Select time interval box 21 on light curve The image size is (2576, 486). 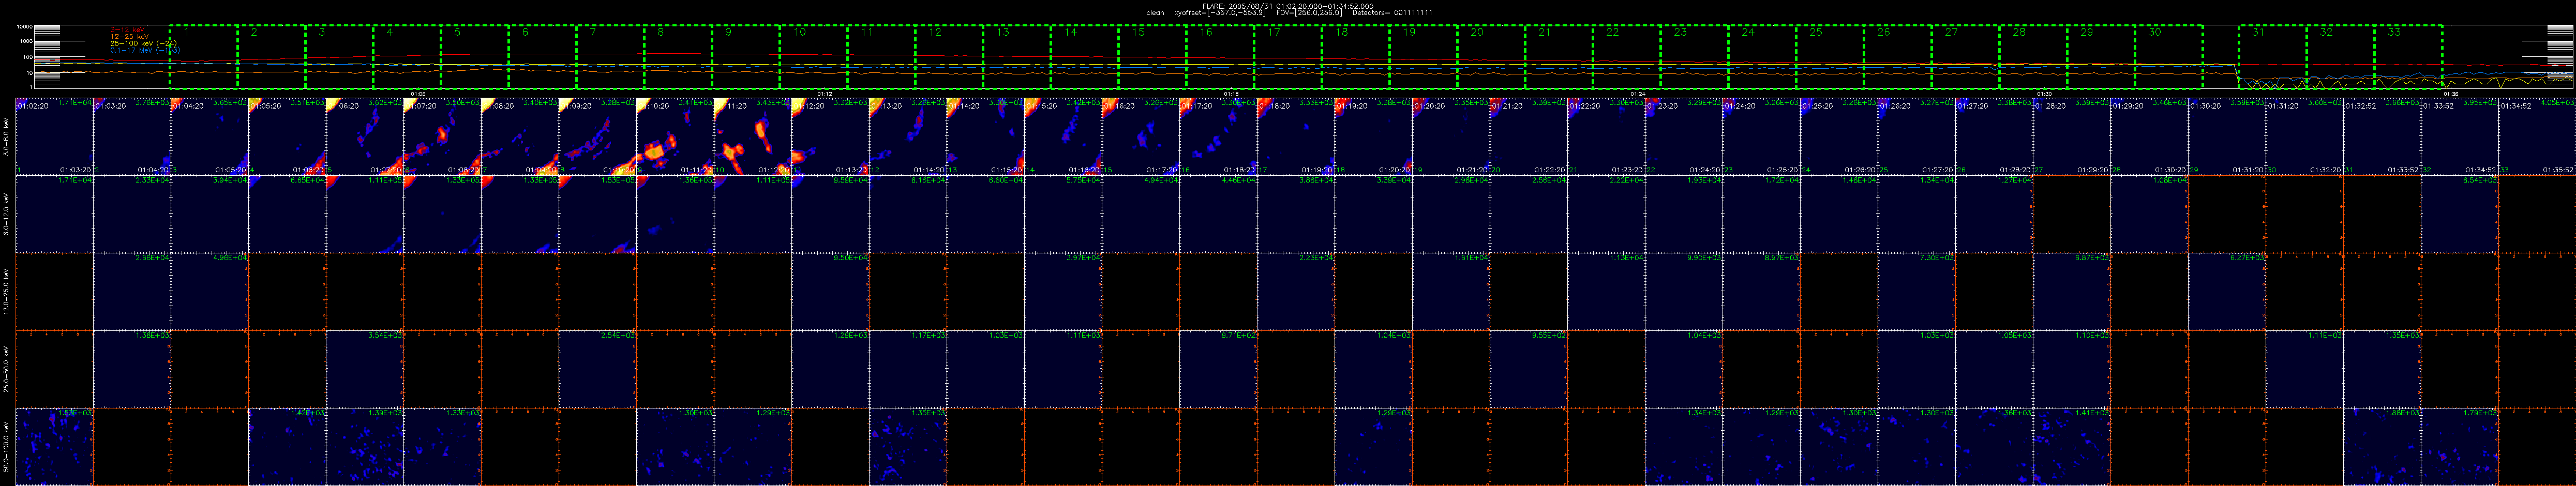click(1560, 57)
